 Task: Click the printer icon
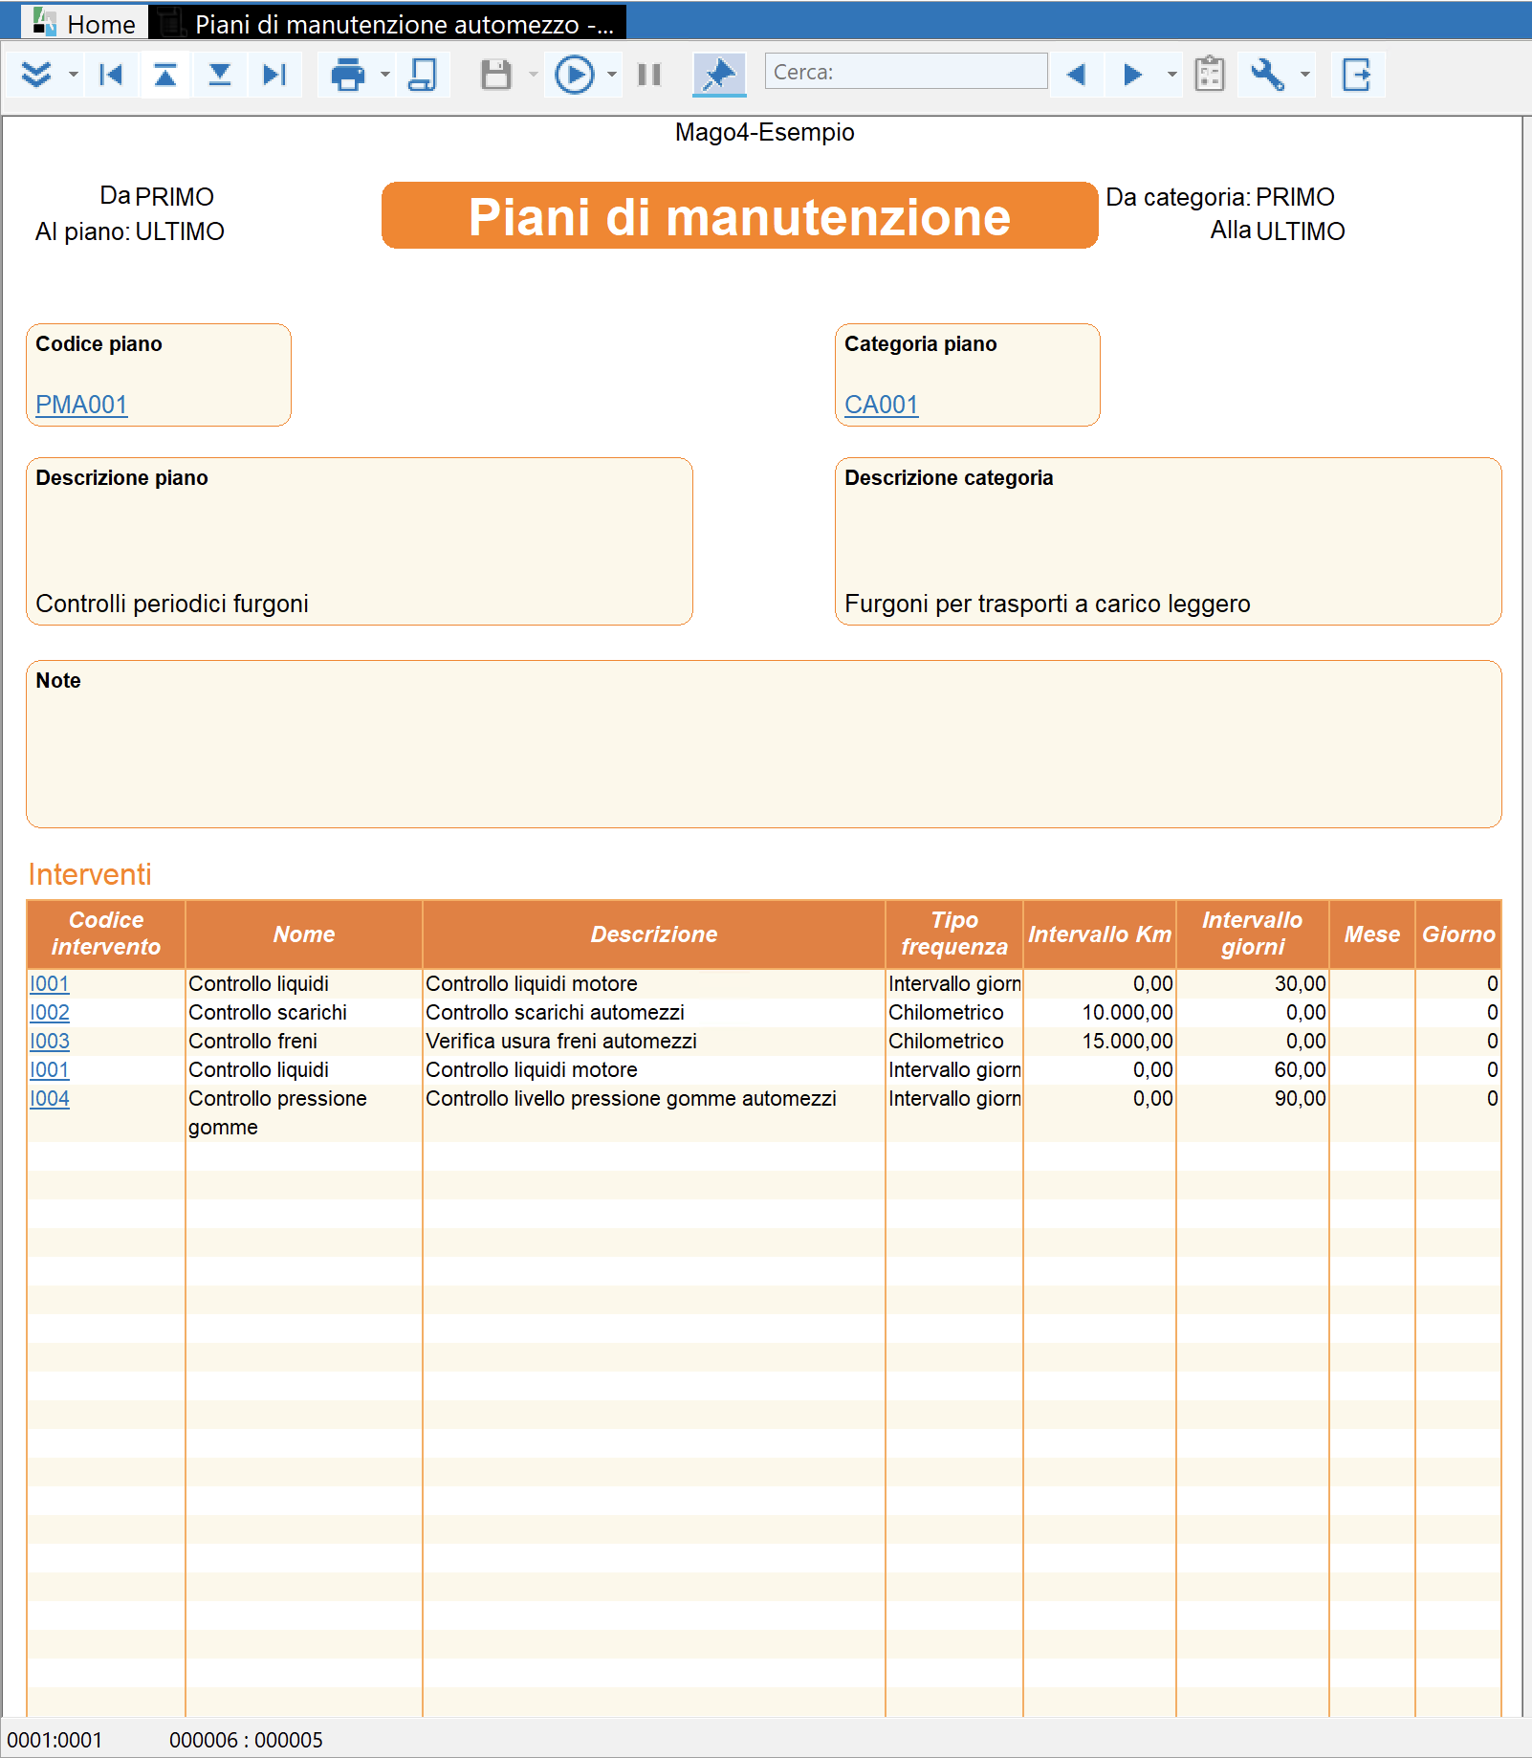(347, 74)
